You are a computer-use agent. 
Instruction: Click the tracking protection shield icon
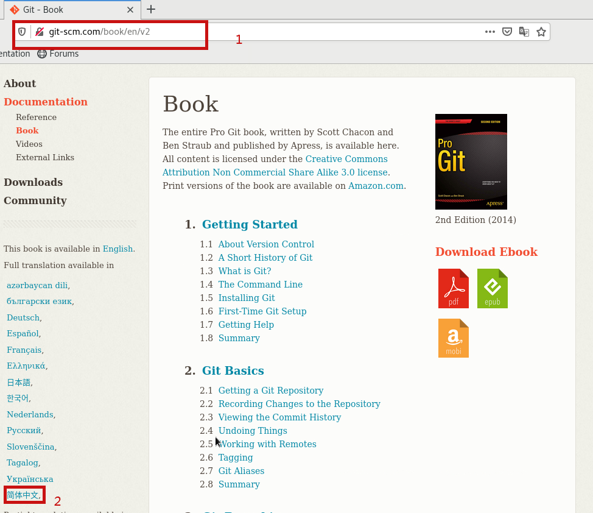click(x=22, y=32)
